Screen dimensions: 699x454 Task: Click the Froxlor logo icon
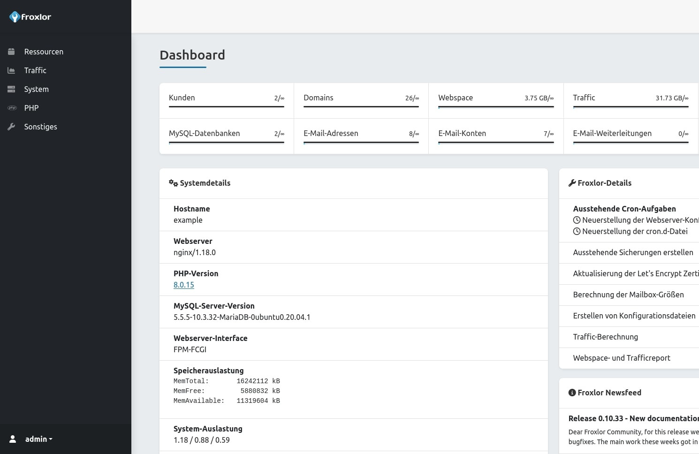[15, 17]
